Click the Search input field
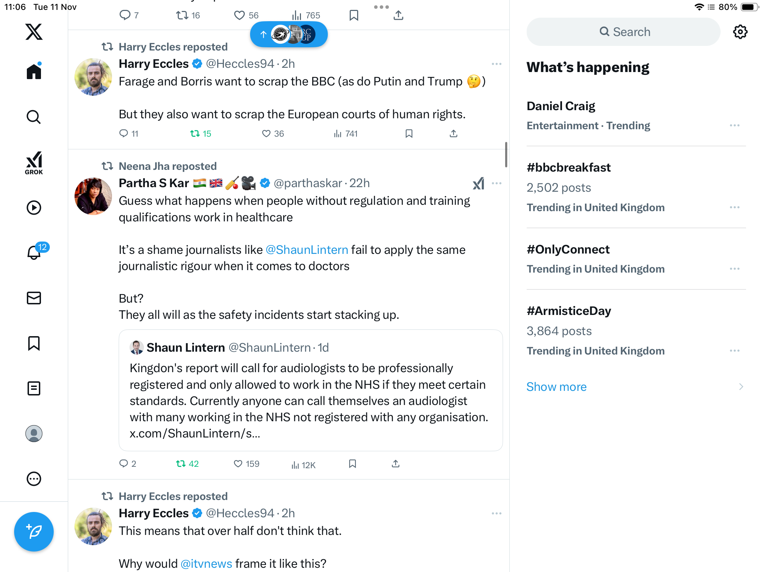The image size is (763, 572). point(623,32)
